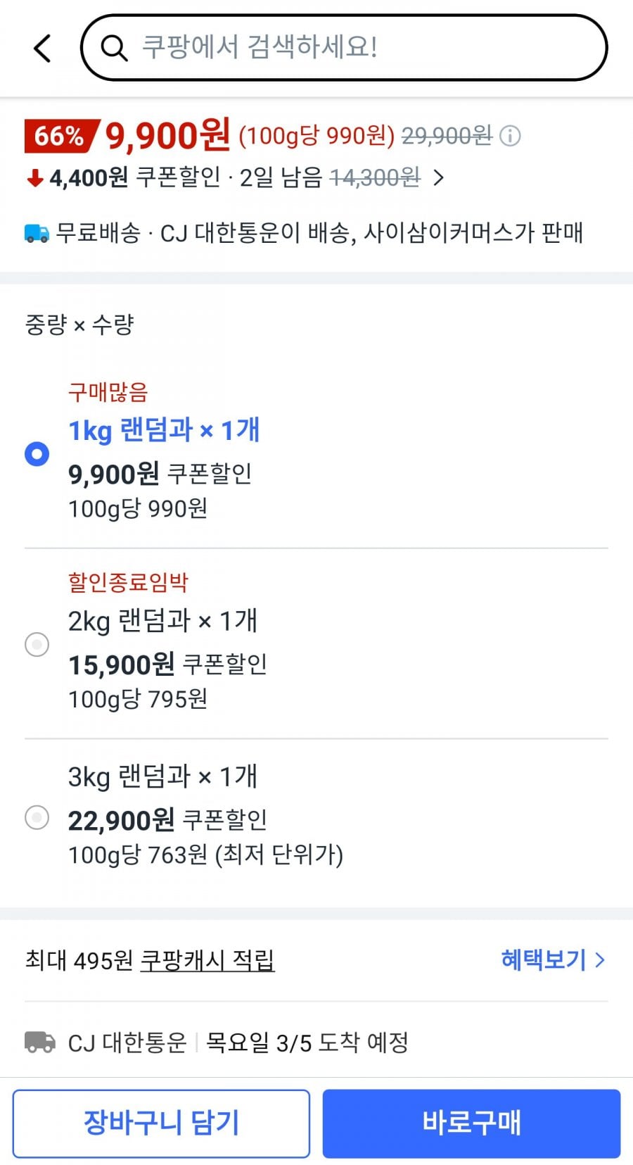Tap the blue free shipping truck icon
This screenshot has height=1165, width=633.
pyautogui.click(x=37, y=233)
